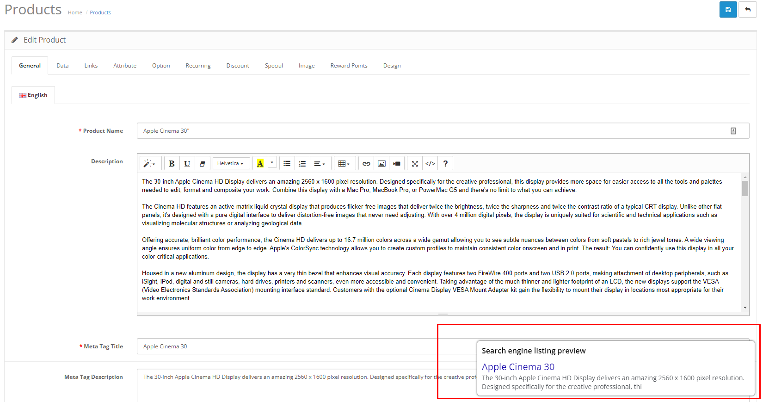Expand the paragraph alignment dropdown
Image resolution: width=763 pixels, height=402 pixels.
(x=320, y=163)
